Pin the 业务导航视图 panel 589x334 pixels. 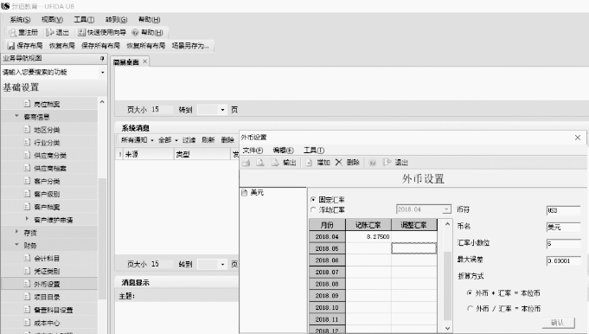[102, 58]
